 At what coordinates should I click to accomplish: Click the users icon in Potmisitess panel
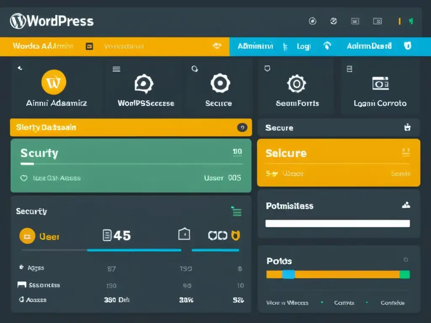406,205
